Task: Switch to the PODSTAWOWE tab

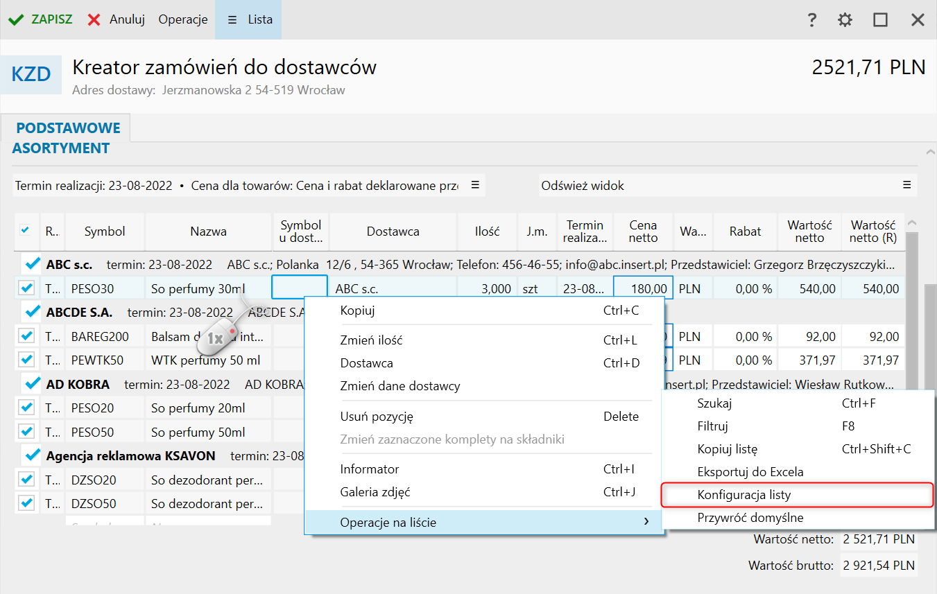Action: point(68,128)
